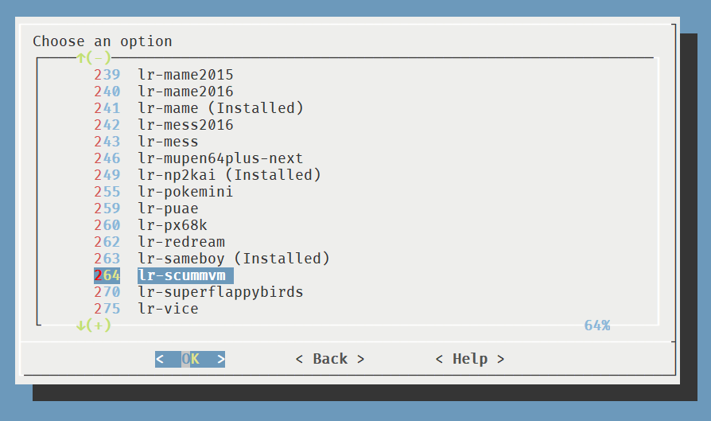Viewport: 711px width, 421px height.
Task: Pick lr-pokemini in the list
Action: click(185, 192)
